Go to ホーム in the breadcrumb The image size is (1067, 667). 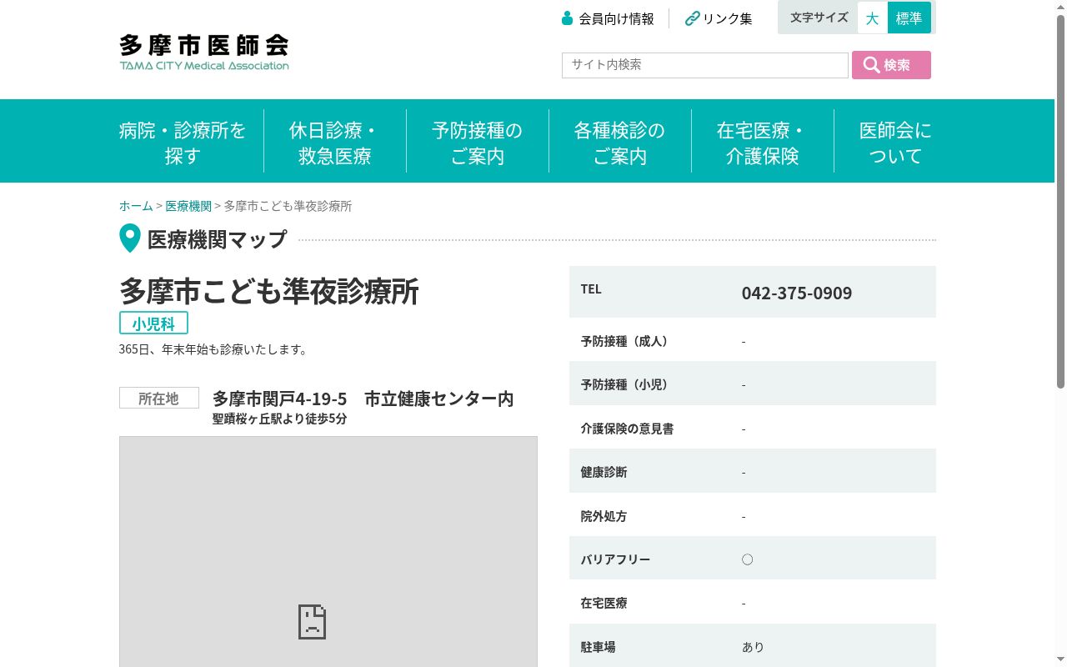[x=136, y=206]
